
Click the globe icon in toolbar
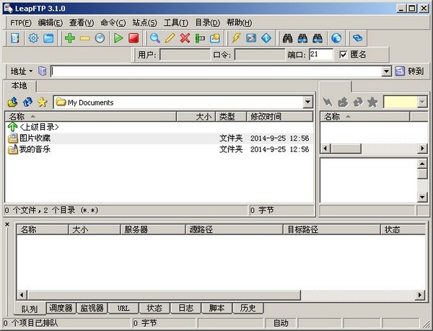(336, 38)
